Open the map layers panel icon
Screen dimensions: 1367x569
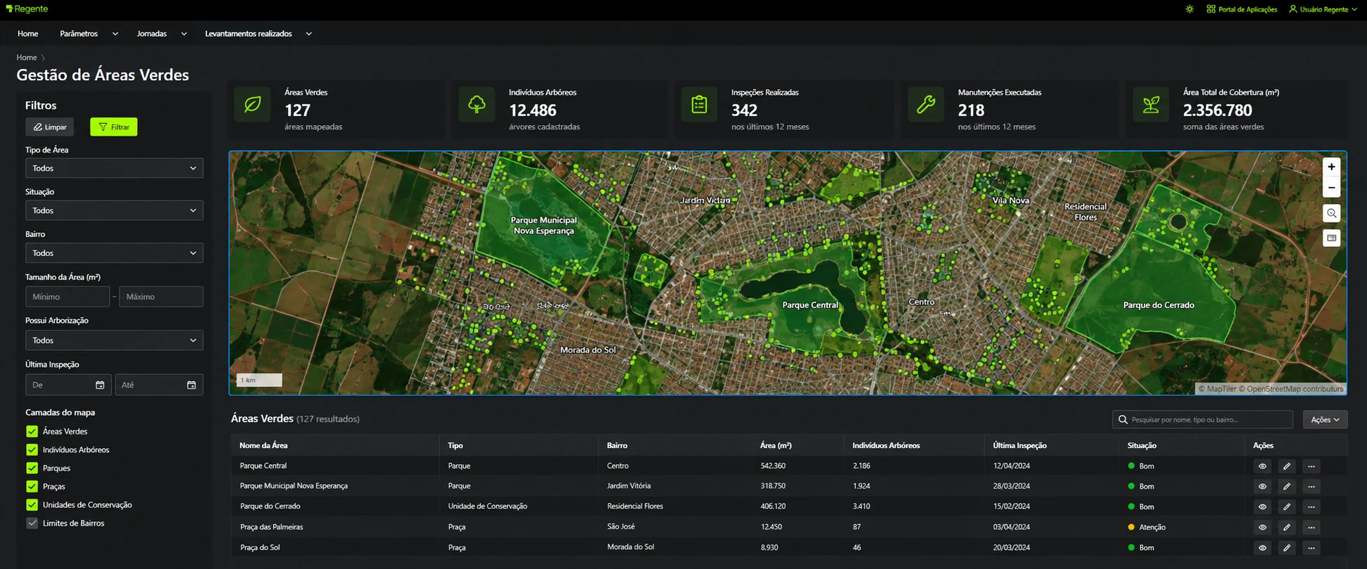[x=1331, y=238]
